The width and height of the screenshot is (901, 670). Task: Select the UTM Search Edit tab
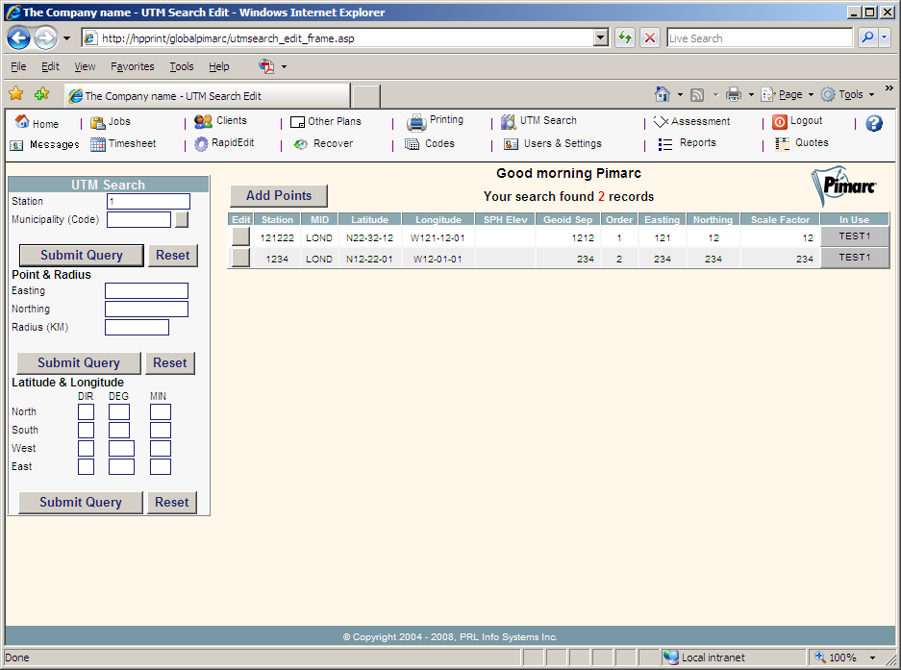click(x=207, y=96)
